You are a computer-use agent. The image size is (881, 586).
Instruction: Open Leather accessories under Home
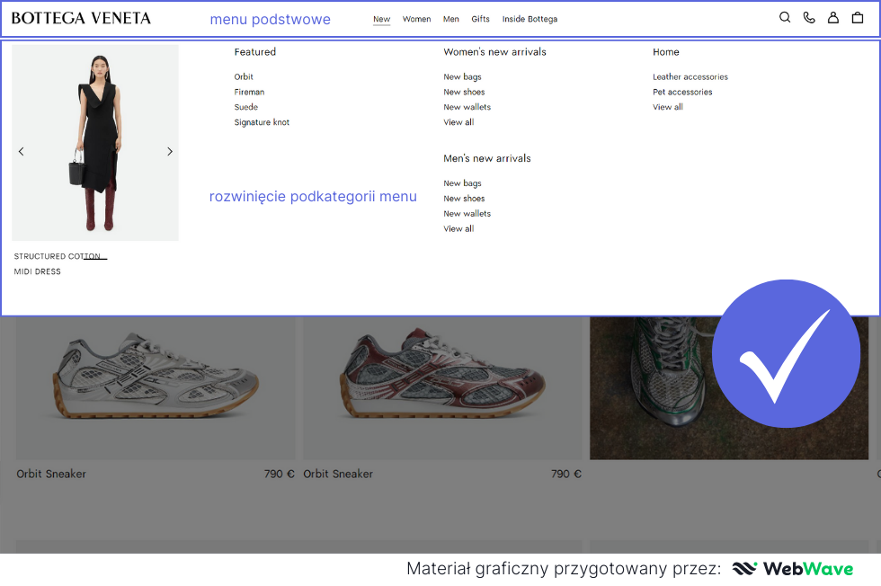690,77
